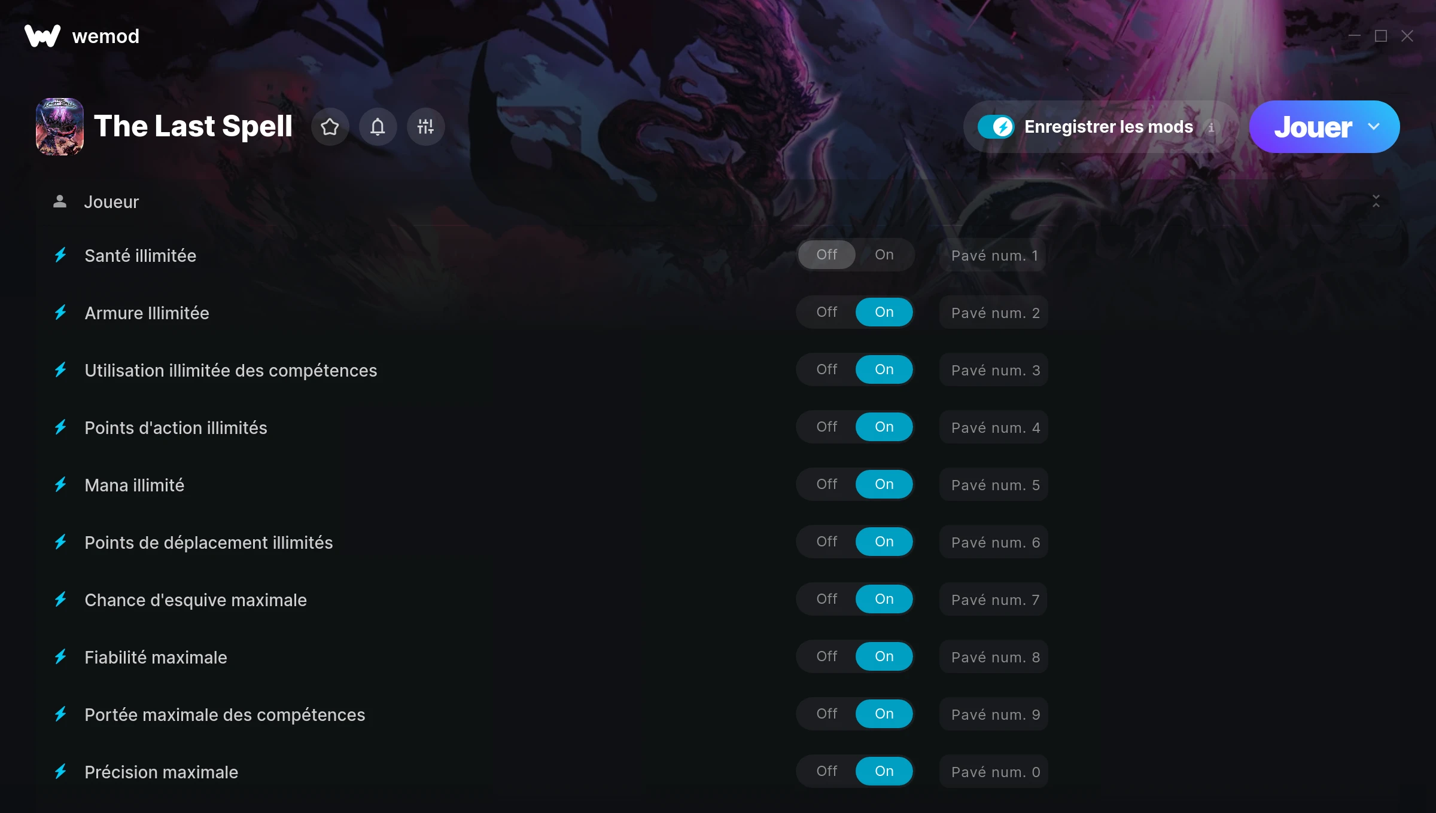Click the Jouer button
The height and width of the screenshot is (813, 1436).
(x=1313, y=127)
